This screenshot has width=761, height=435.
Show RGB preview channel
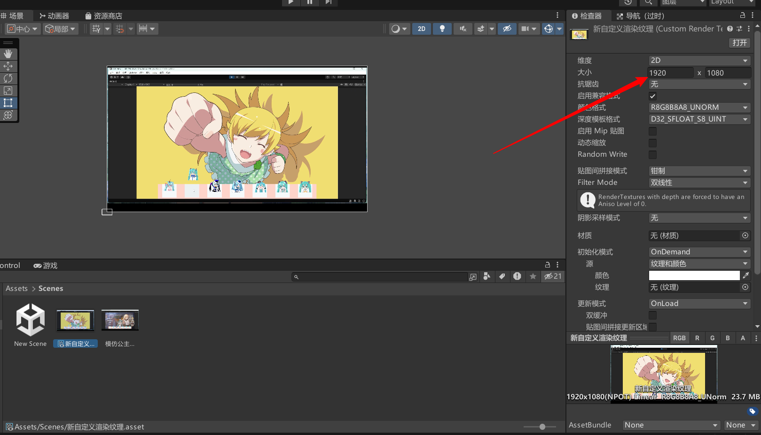[x=679, y=338]
